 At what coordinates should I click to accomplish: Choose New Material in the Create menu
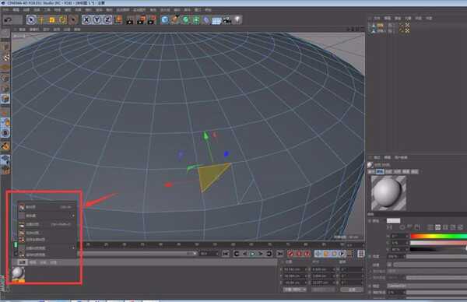point(45,207)
